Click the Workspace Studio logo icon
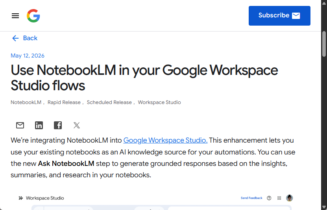The width and height of the screenshot is (327, 210). 20,198
